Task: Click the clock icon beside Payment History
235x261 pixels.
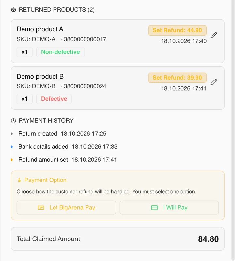Action: tap(13, 121)
